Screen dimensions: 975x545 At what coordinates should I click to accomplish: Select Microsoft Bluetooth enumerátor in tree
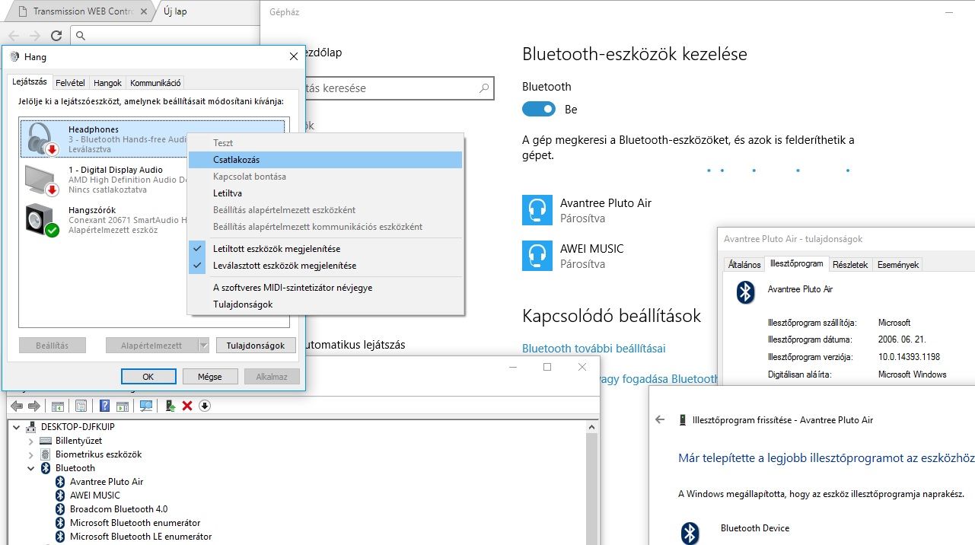tap(135, 523)
